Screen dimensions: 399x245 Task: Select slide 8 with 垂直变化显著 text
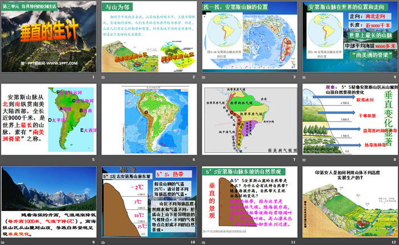(350, 119)
